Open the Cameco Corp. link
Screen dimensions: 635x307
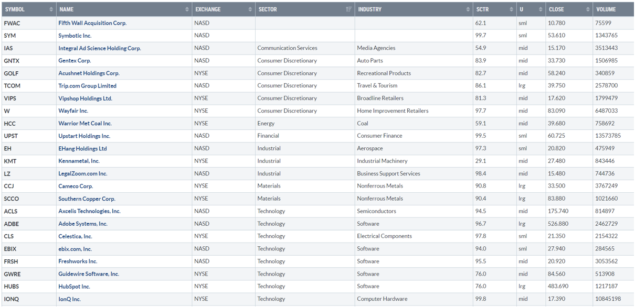(76, 186)
